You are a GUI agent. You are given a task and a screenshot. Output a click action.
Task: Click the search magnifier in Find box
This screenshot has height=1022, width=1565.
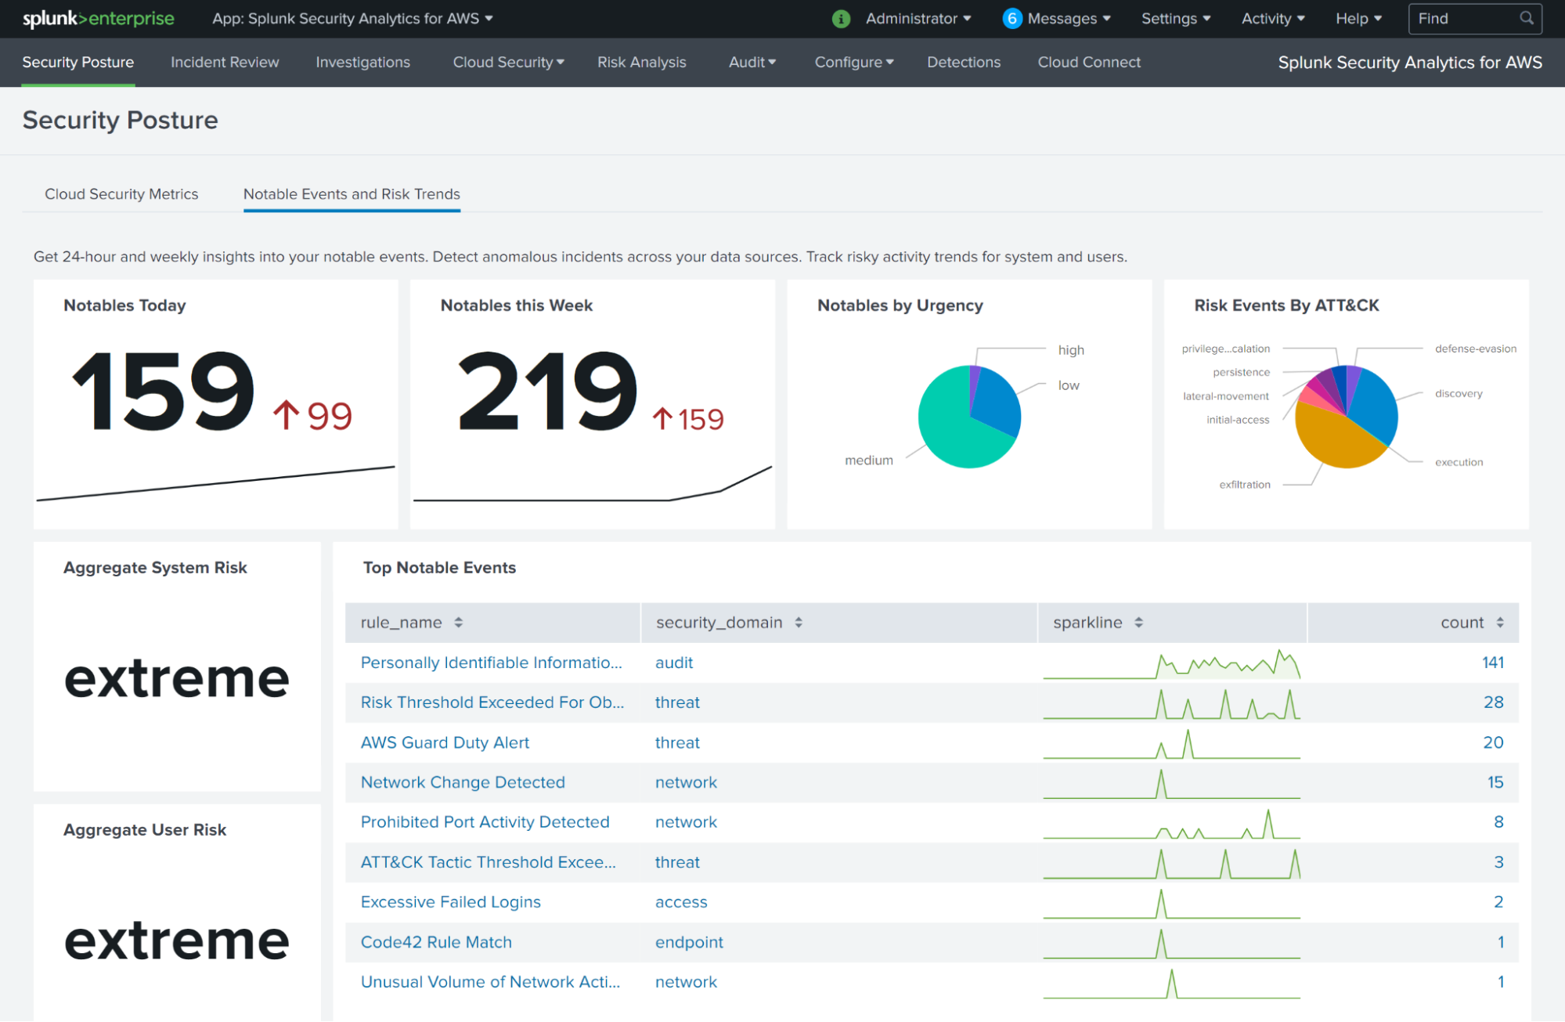(1526, 18)
